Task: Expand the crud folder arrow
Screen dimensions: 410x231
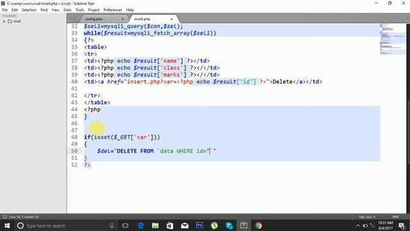Action: coord(4,21)
